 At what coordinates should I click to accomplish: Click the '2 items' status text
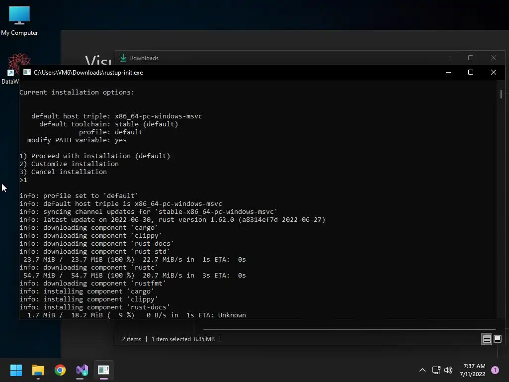pos(131,339)
